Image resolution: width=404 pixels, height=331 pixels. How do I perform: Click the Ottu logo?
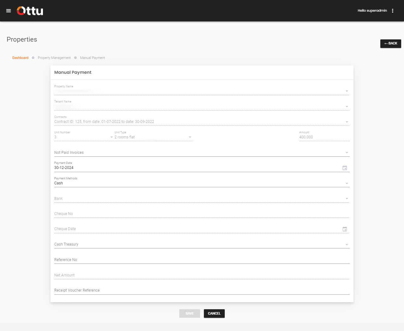[30, 10]
